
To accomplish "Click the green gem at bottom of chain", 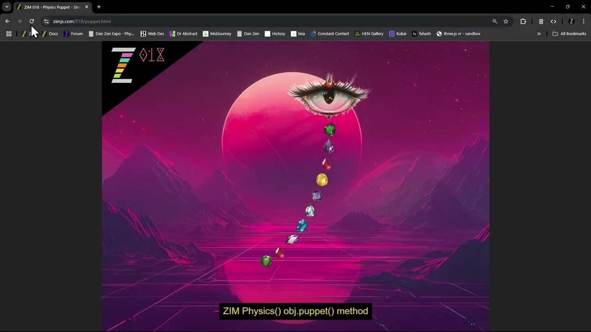I will tap(266, 261).
